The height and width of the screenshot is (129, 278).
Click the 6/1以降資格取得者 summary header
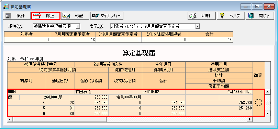tap(164, 35)
